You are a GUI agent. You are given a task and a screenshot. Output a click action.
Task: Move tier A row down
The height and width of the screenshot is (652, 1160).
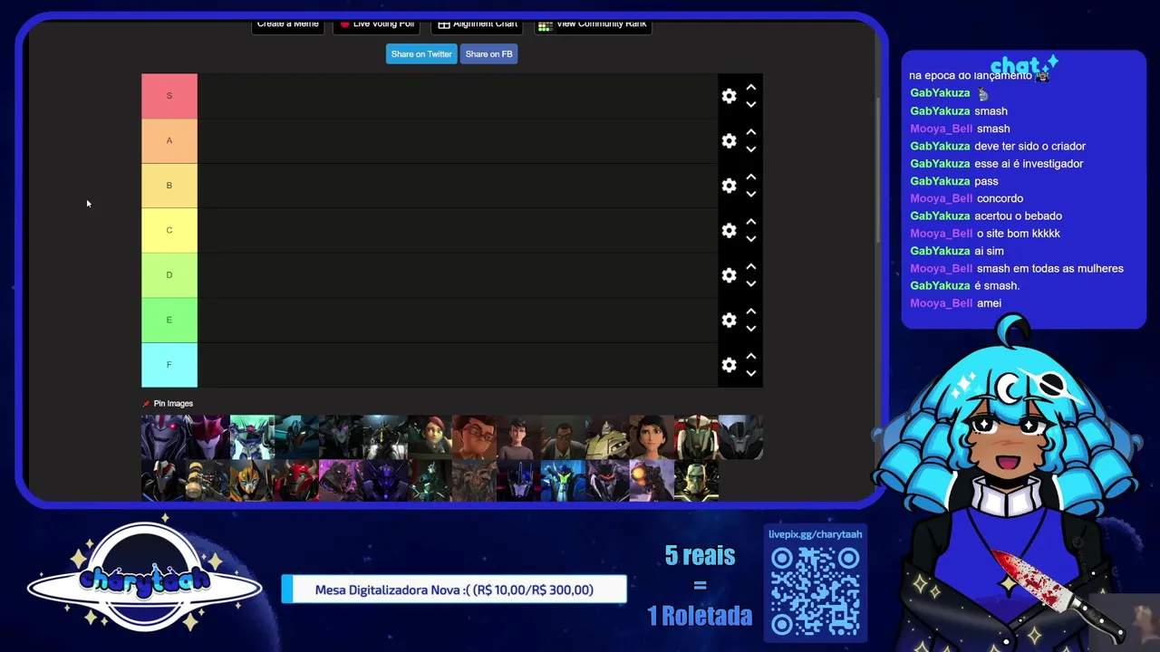point(750,149)
